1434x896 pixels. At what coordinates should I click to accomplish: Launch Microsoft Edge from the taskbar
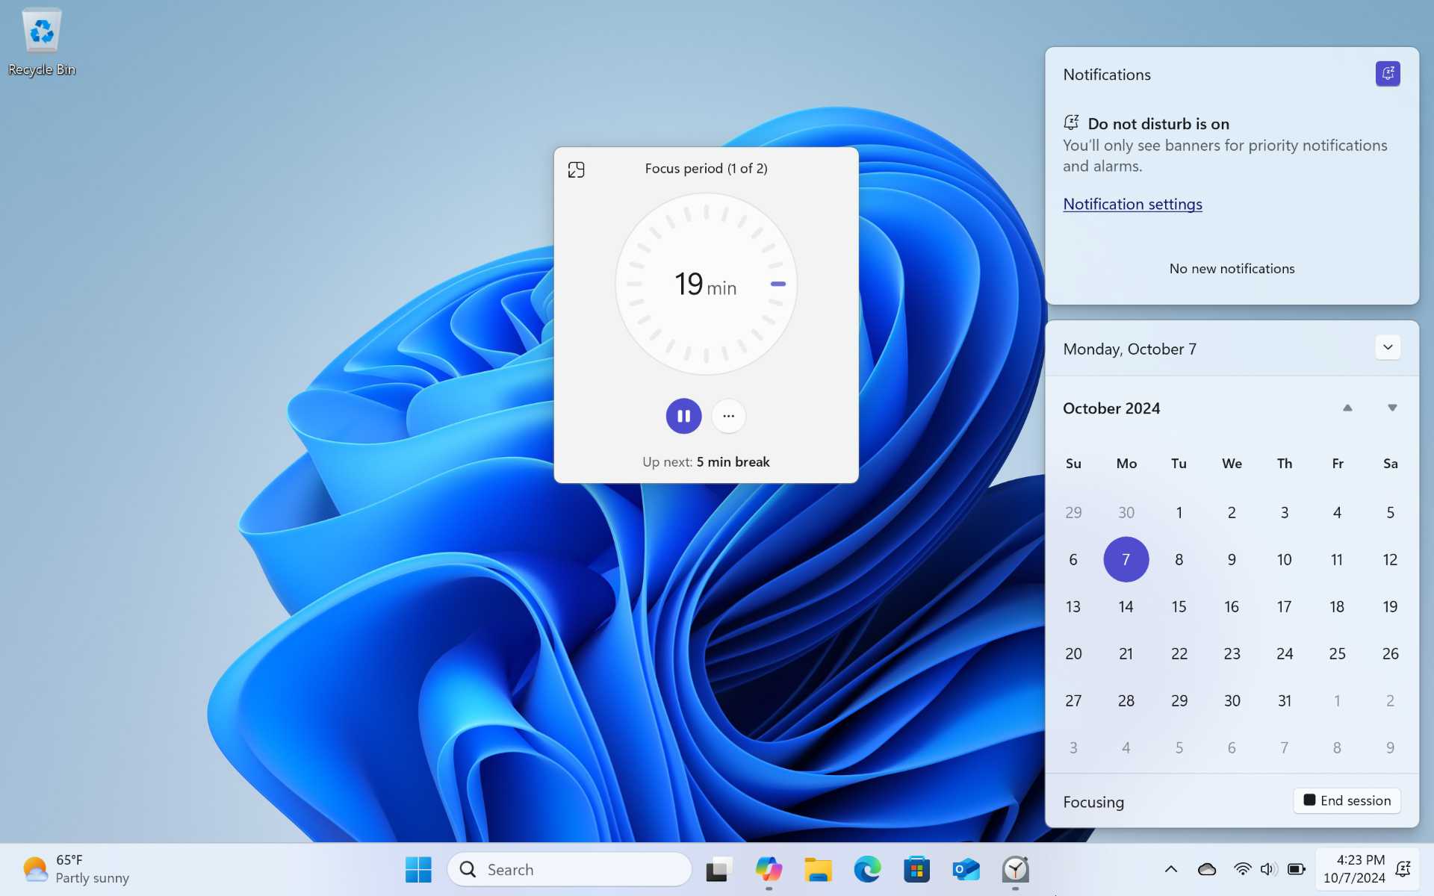click(867, 869)
